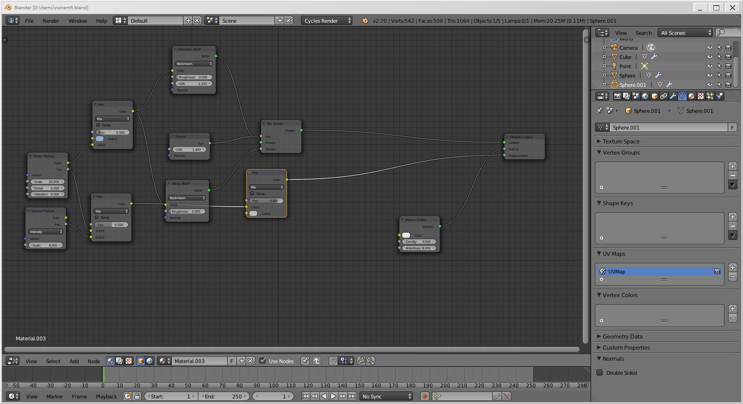
Task: Open the Render properties tab
Action: (617, 96)
